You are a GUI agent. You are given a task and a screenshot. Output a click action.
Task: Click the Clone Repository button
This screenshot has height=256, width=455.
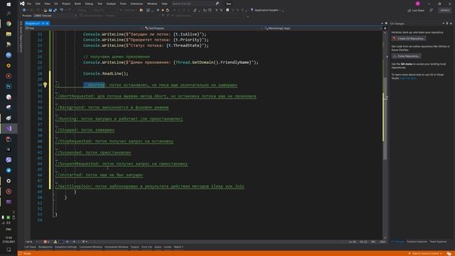(x=406, y=56)
